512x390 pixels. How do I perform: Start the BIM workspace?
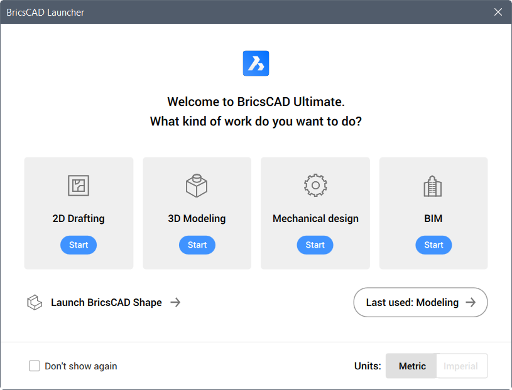[x=433, y=245]
